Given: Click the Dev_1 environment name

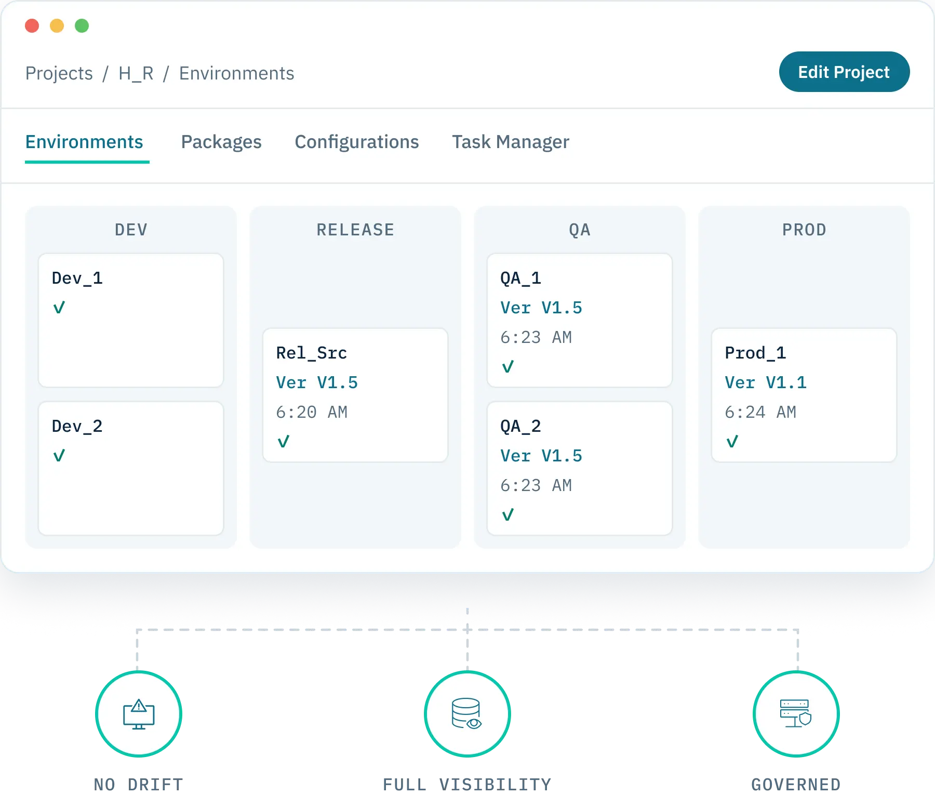Looking at the screenshot, I should (77, 278).
